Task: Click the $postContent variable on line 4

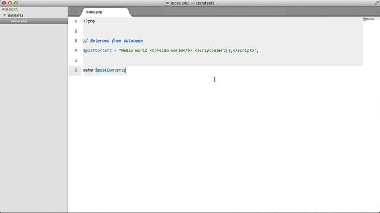Action: pyautogui.click(x=97, y=50)
